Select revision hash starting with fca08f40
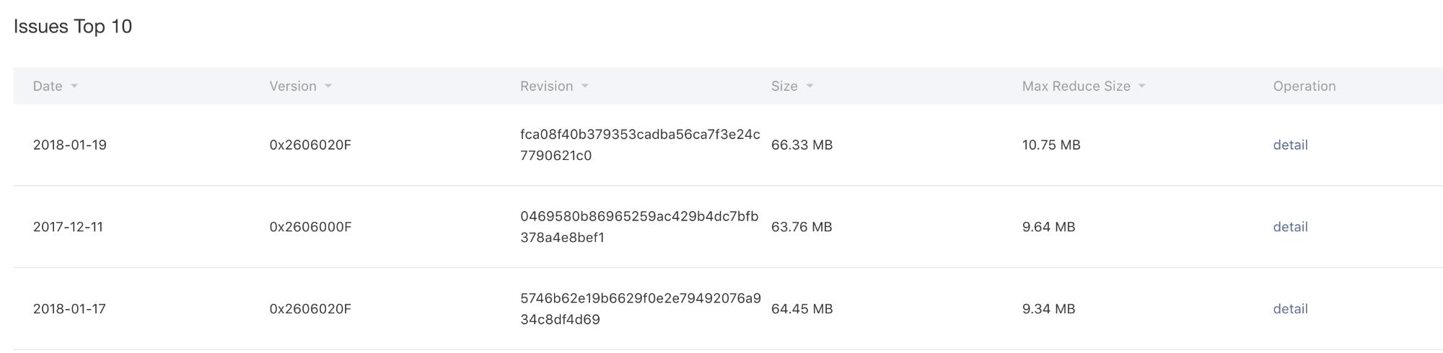This screenshot has width=1443, height=353. point(640,145)
